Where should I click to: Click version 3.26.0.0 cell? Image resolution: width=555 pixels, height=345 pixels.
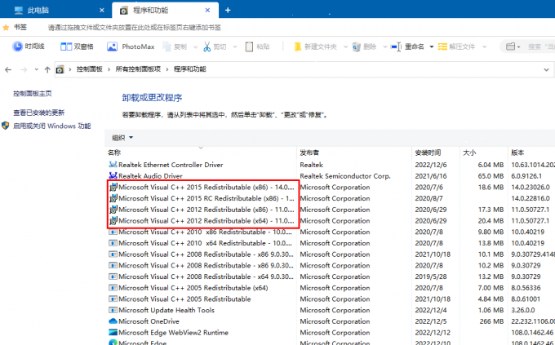[523, 310]
